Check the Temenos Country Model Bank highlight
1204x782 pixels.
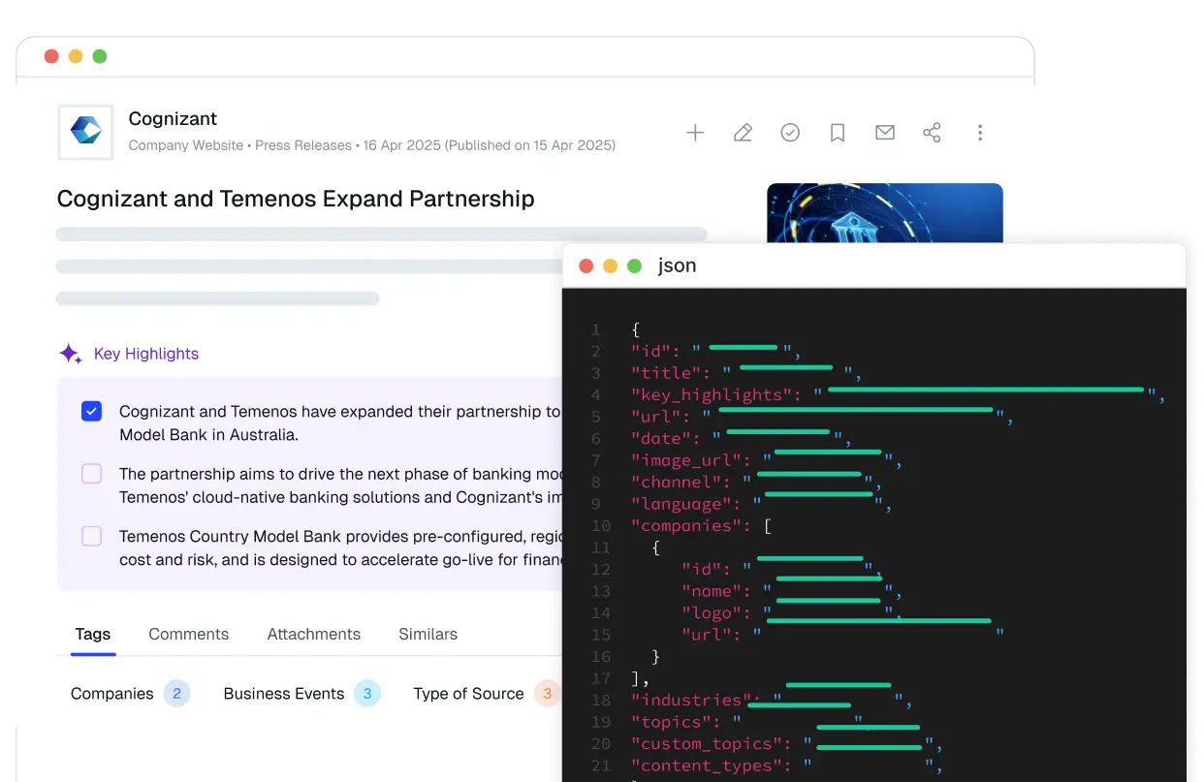click(x=91, y=536)
